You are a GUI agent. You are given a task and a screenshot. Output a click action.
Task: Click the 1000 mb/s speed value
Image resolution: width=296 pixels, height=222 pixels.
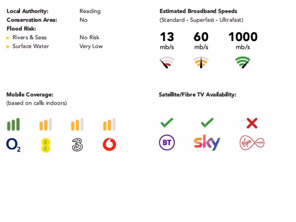point(243,37)
